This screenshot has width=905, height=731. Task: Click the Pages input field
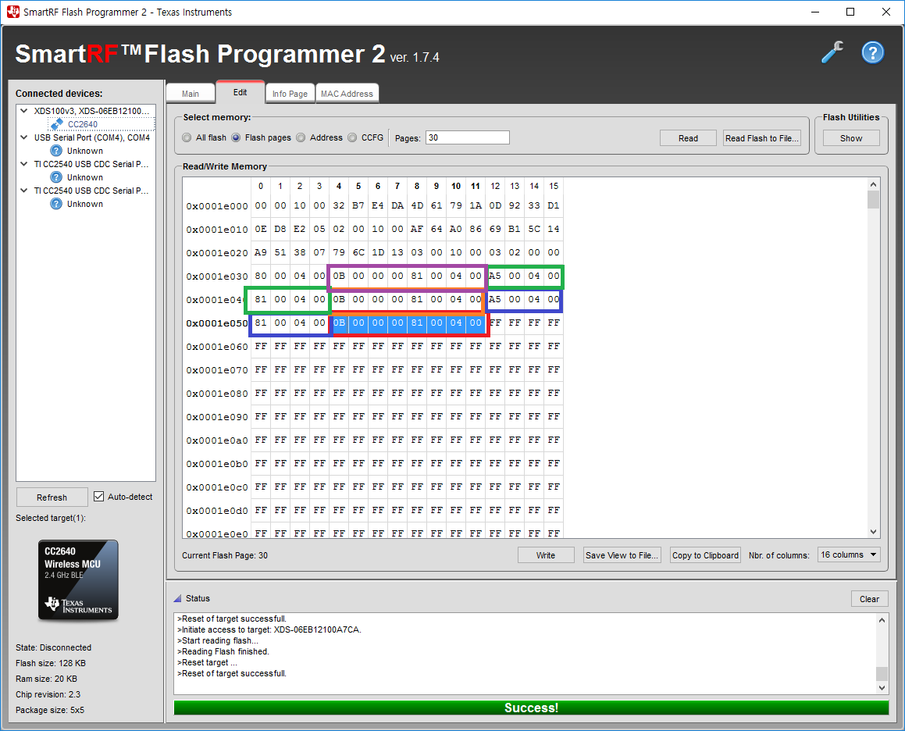click(468, 137)
